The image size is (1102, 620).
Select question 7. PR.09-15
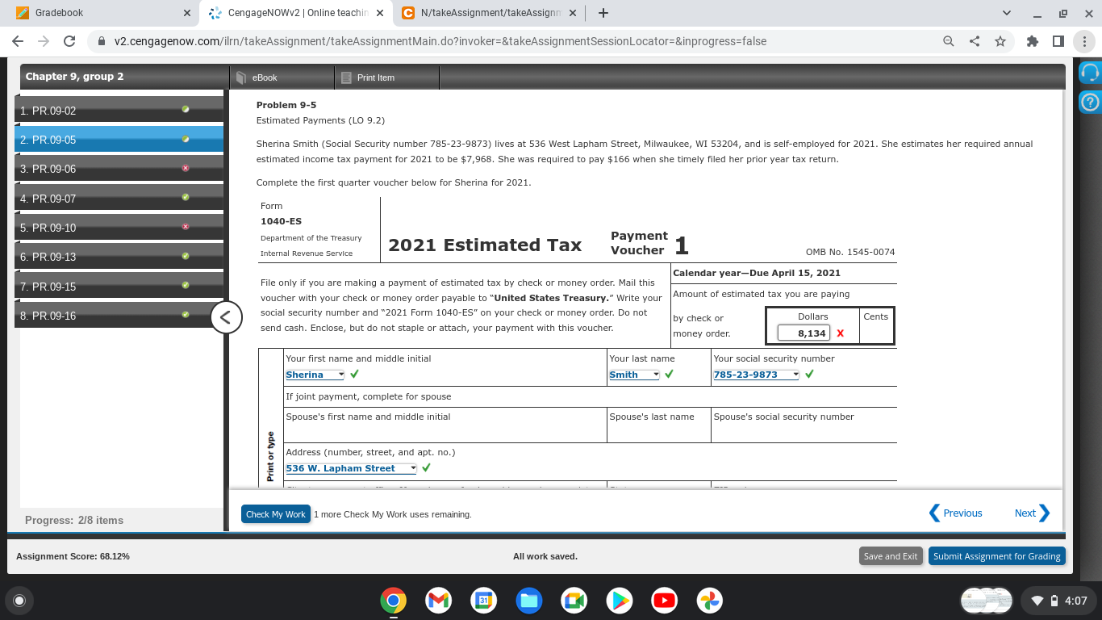tap(119, 287)
